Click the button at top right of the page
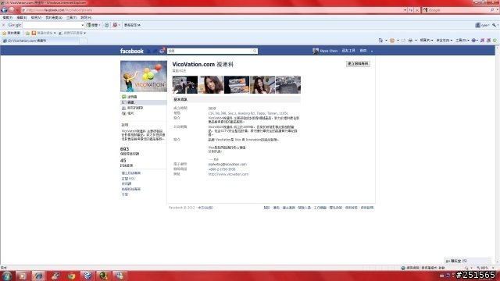The image size is (500, 281). pos(358,64)
